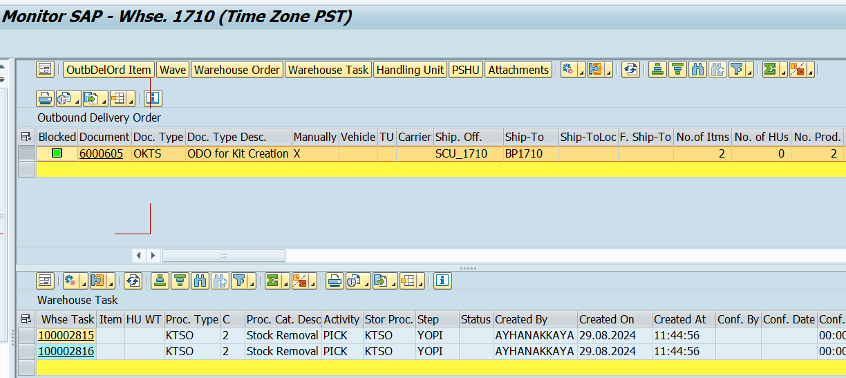
Task: Open warehouse task link 100002815
Action: (x=66, y=335)
